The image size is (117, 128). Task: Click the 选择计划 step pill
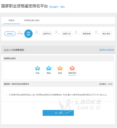pos(67,34)
